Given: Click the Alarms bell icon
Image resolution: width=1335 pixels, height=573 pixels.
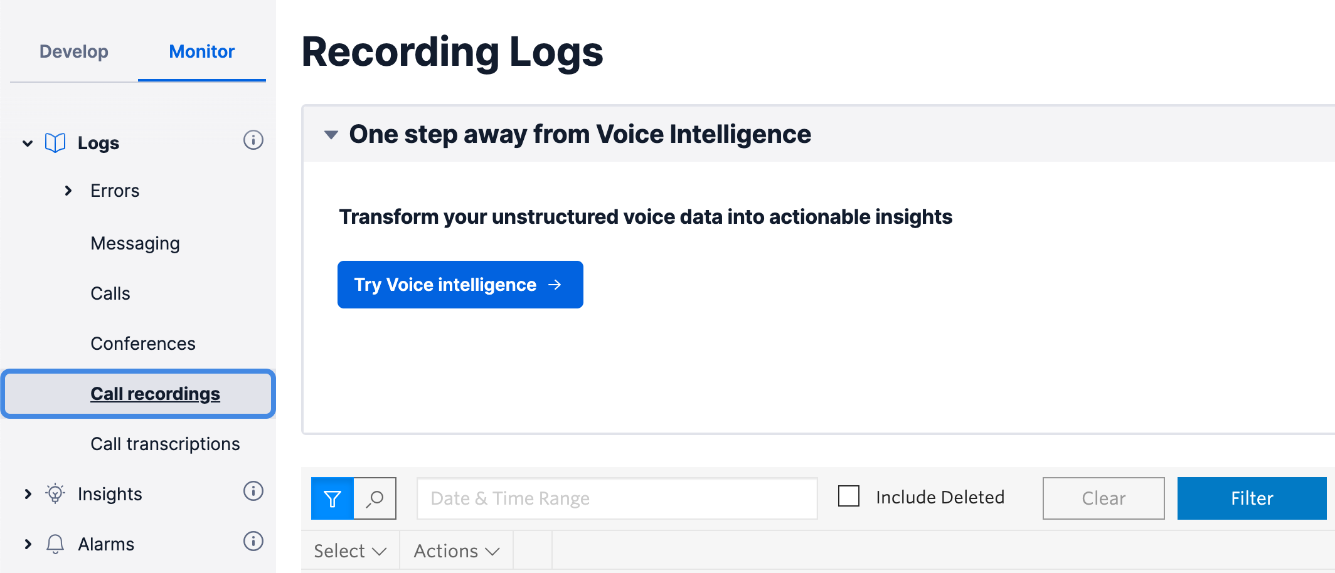Looking at the screenshot, I should [55, 544].
